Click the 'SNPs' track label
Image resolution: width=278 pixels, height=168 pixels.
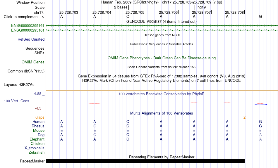point(40,53)
